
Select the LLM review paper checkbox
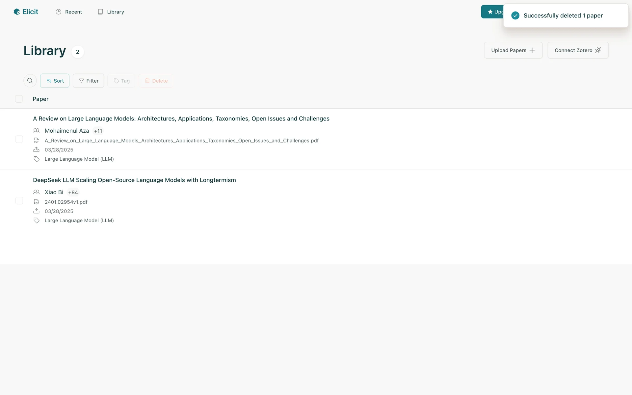pyautogui.click(x=19, y=139)
